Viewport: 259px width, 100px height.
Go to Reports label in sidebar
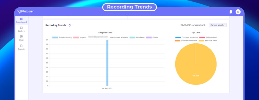click(21, 49)
